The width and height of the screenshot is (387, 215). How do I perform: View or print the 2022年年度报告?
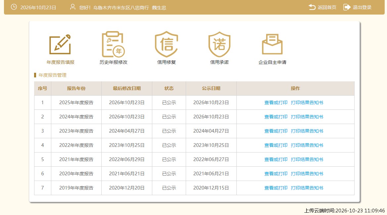click(276, 145)
